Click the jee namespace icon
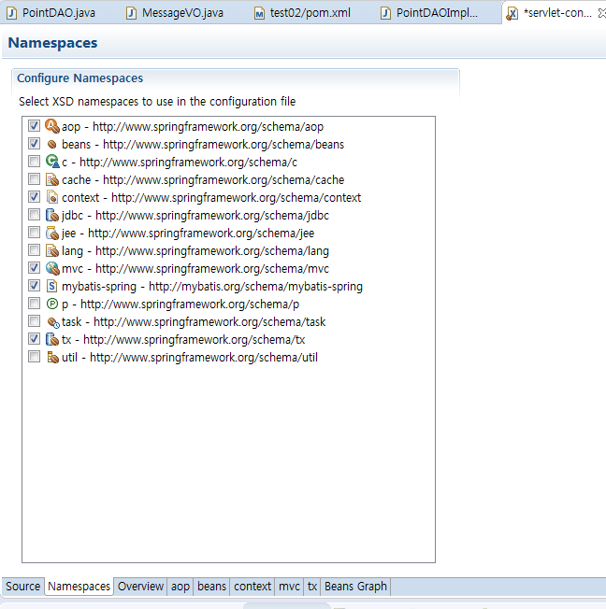 click(x=52, y=233)
